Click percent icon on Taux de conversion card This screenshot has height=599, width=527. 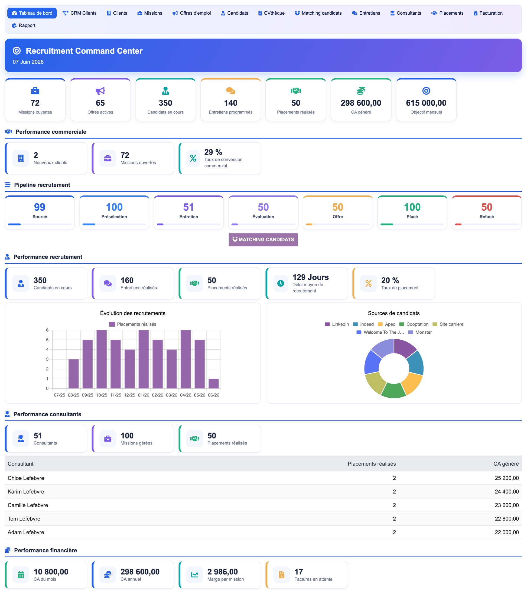point(193,158)
